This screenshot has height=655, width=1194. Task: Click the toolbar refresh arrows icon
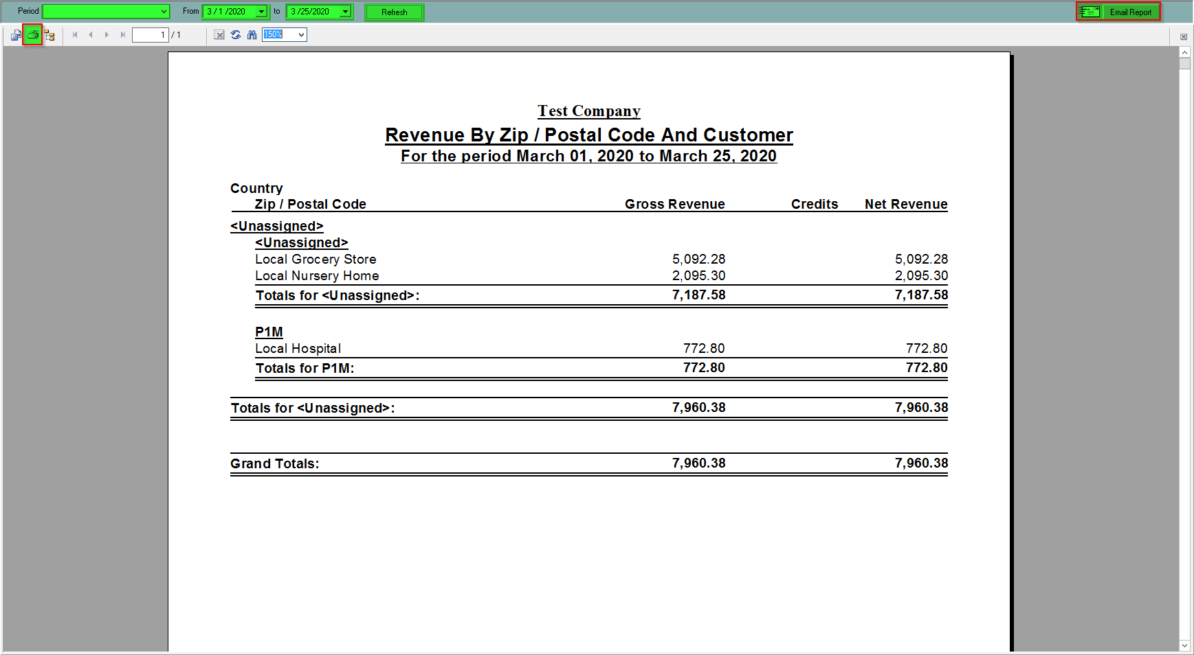click(x=236, y=35)
